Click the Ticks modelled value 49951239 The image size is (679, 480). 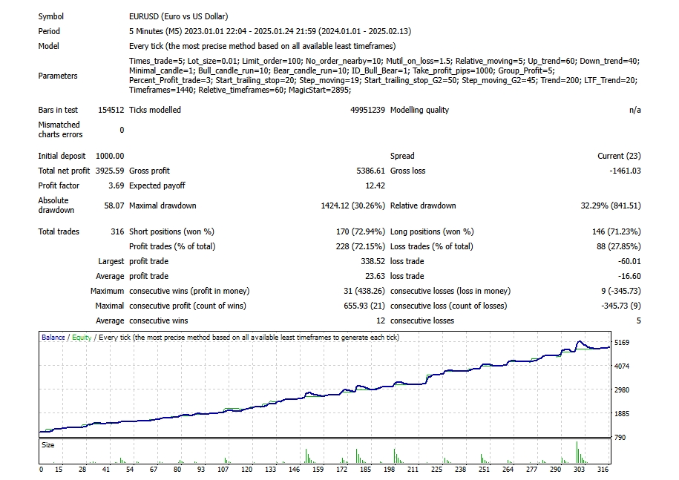[x=367, y=110]
